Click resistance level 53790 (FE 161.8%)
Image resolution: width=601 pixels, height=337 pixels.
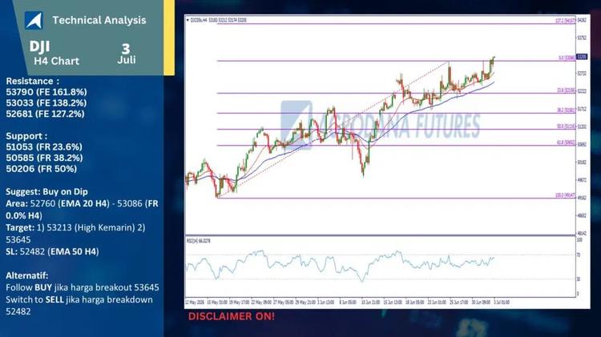pyautogui.click(x=46, y=92)
